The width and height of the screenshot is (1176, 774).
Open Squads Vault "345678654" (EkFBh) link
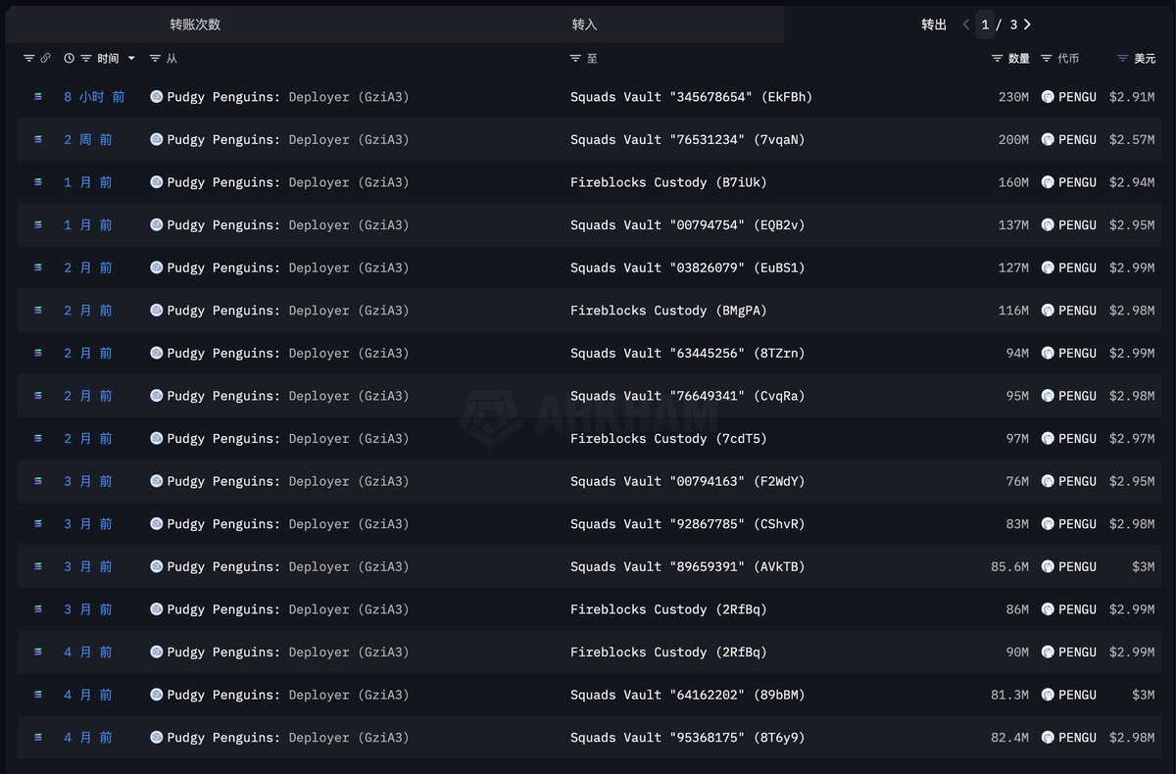click(691, 97)
